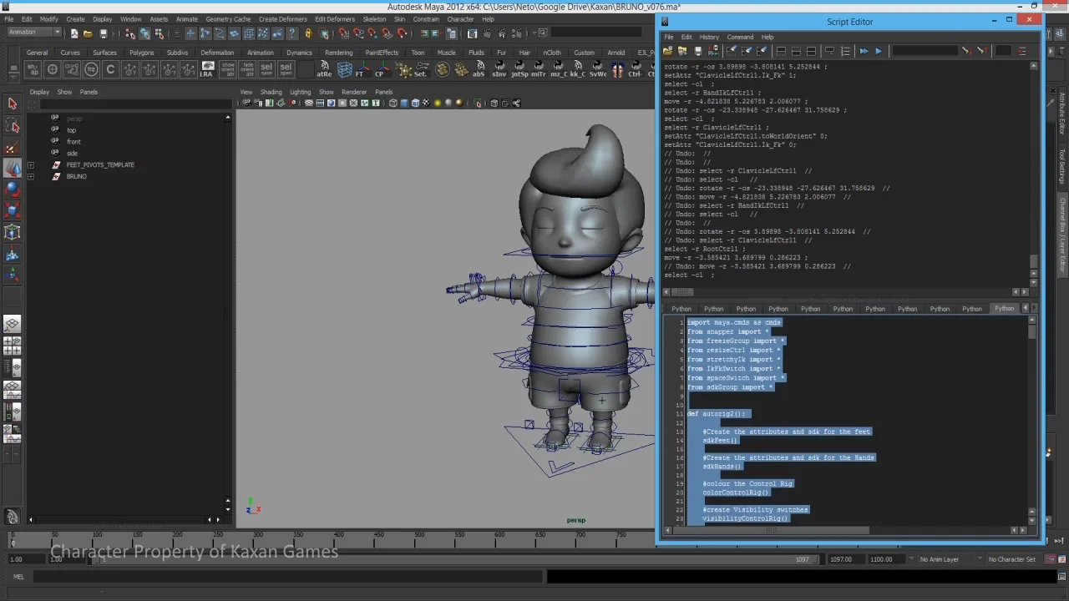Click the New Scene icon

point(74,33)
